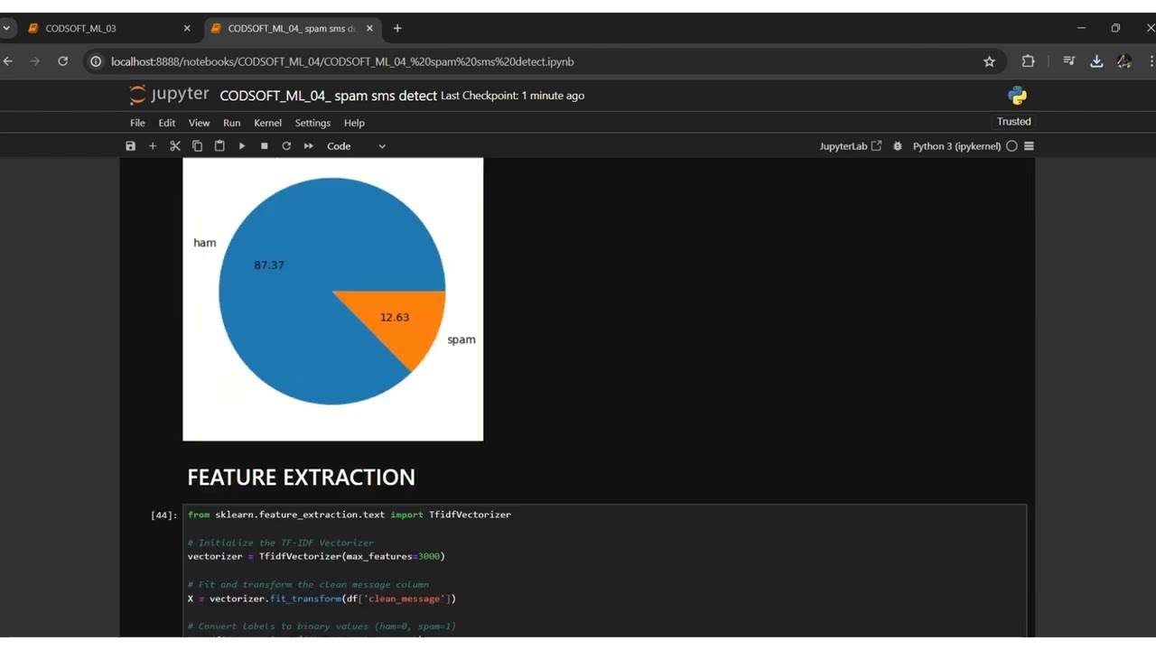Screen dimensions: 1156x650
Task: Open browser downloads
Action: 1096,61
